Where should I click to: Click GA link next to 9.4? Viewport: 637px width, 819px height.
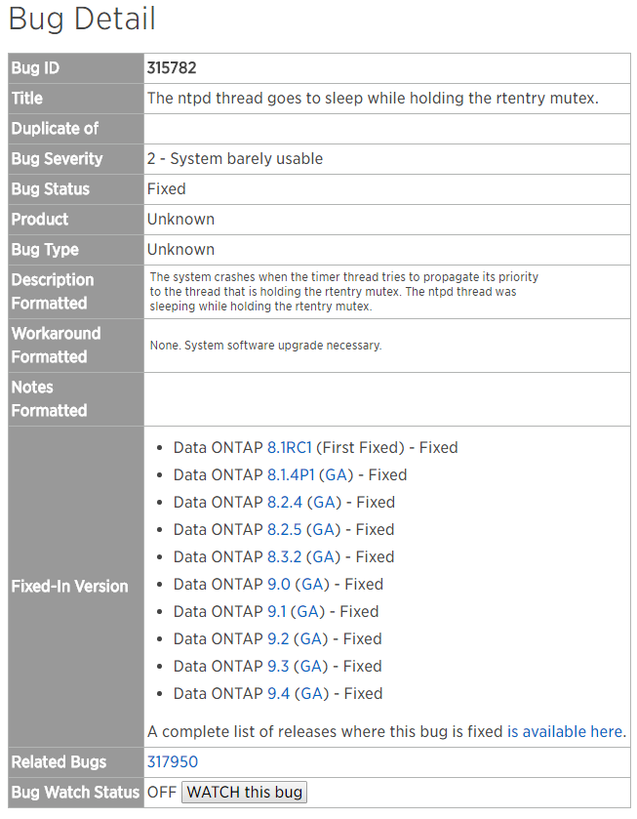pyautogui.click(x=312, y=693)
